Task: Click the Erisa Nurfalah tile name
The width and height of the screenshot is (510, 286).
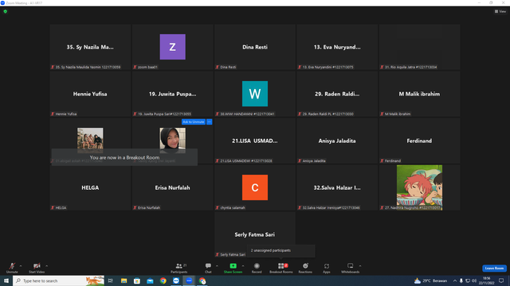Action: point(172,187)
